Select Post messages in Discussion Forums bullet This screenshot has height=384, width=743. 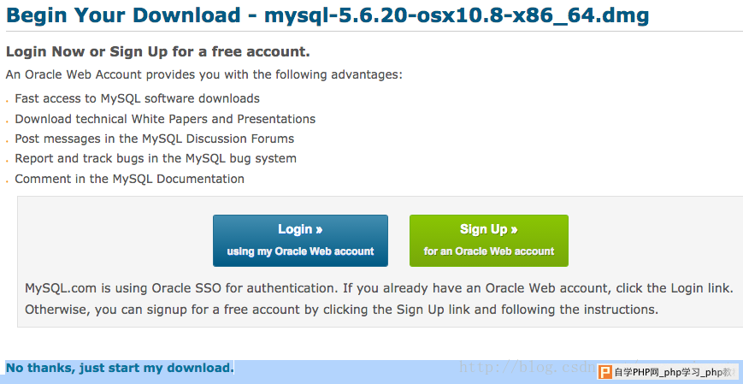(x=155, y=139)
